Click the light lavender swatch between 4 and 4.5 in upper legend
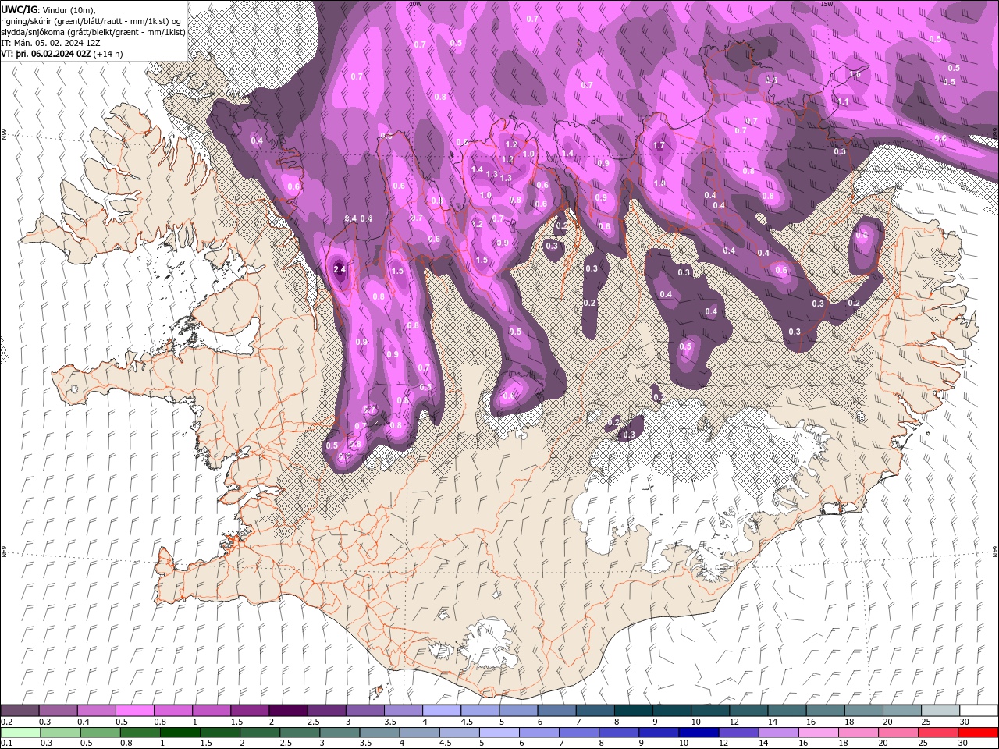The height and width of the screenshot is (749, 999). [x=442, y=711]
